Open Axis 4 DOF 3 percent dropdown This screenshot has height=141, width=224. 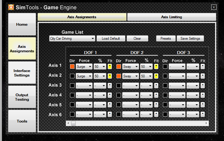(x=193, y=95)
